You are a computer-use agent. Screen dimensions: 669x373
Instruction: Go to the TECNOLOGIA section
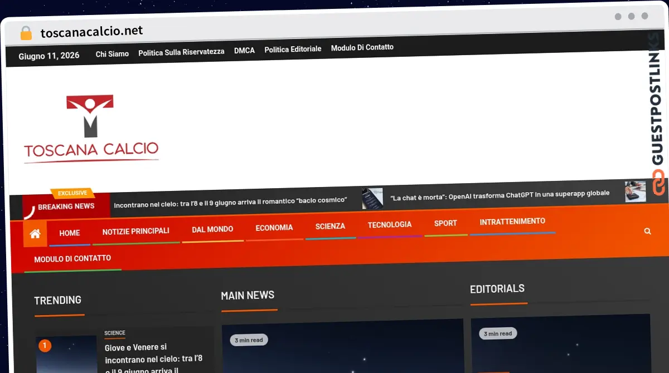click(x=390, y=225)
